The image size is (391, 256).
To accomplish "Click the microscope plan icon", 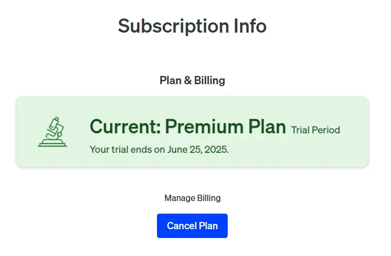I will (52, 132).
